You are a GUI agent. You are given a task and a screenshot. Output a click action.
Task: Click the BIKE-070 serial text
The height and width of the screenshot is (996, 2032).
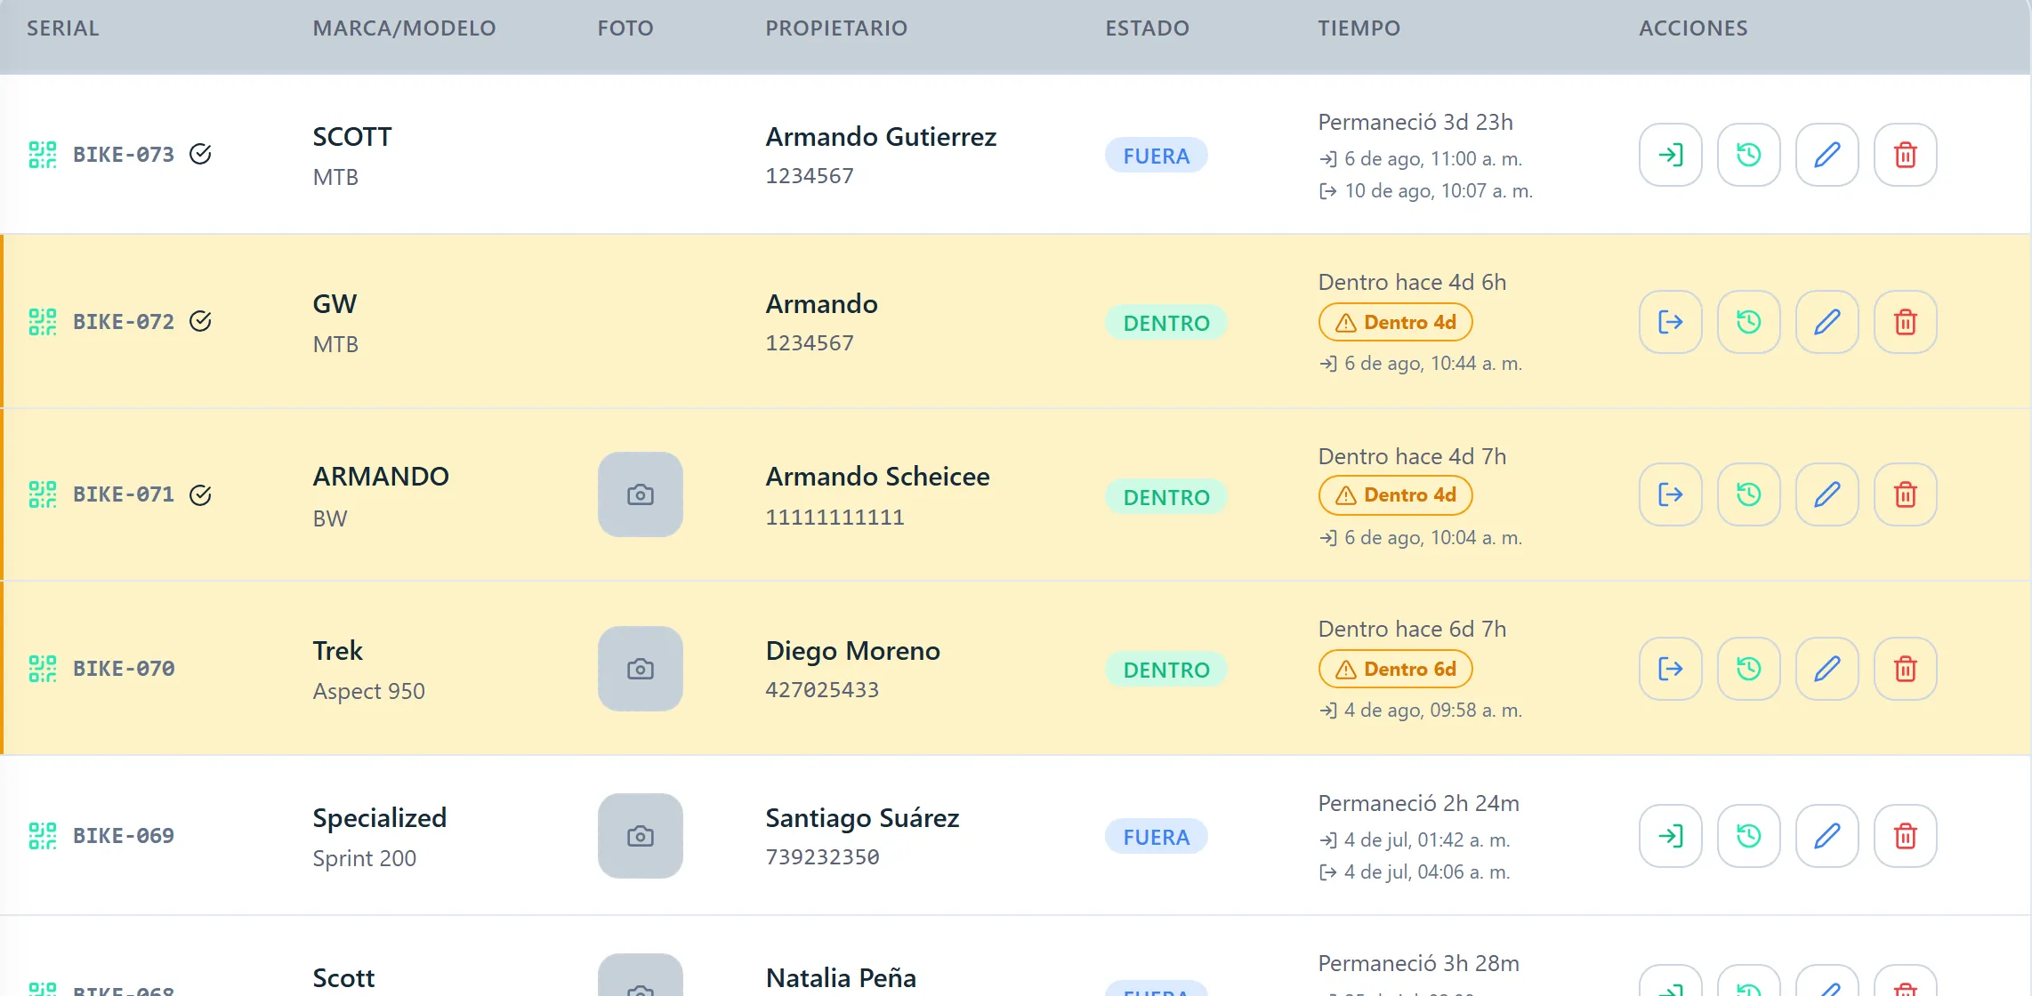[124, 669]
